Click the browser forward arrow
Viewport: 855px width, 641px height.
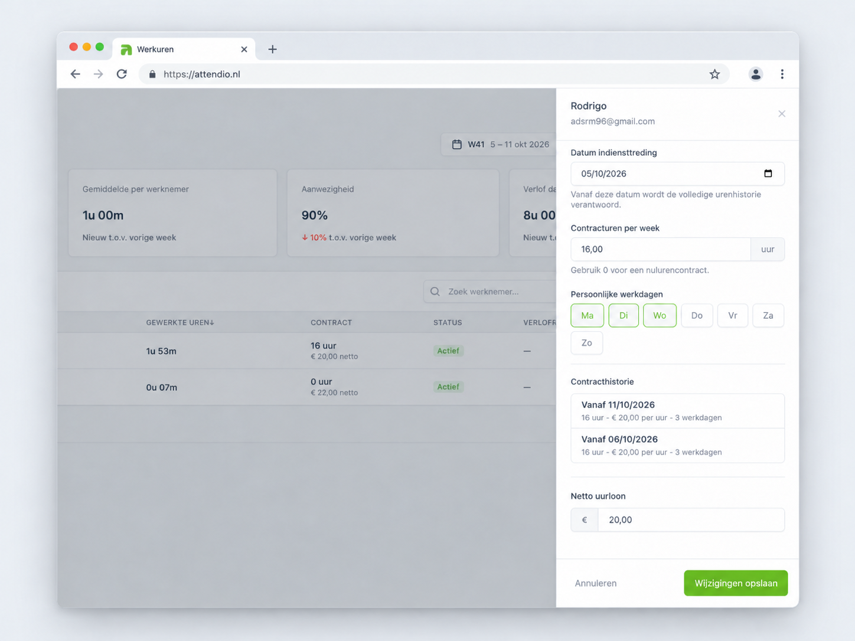click(x=98, y=74)
